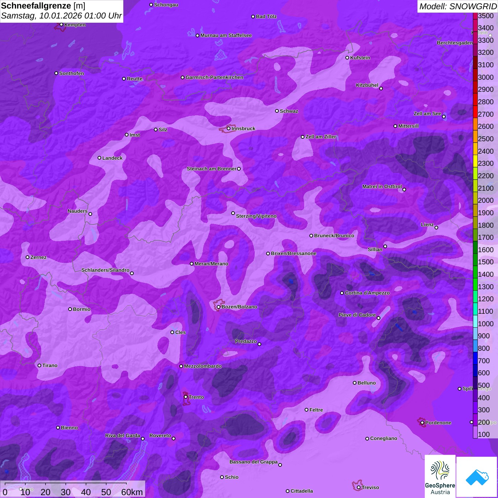The height and width of the screenshot is (498, 498).
Task: Click the Pieve di Cadore label
Action: (x=357, y=315)
